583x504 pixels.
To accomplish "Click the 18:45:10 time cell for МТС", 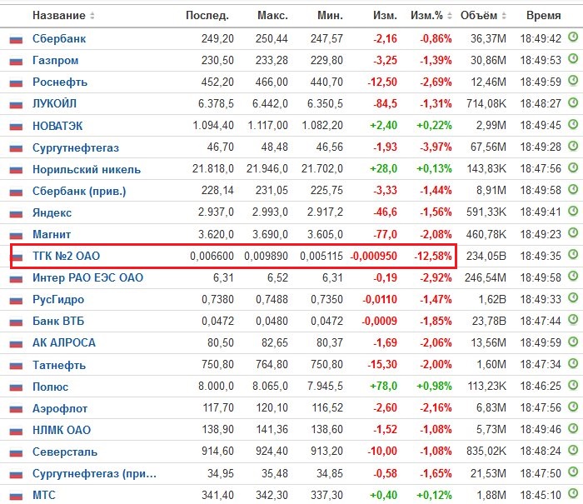I will pyautogui.click(x=541, y=495).
